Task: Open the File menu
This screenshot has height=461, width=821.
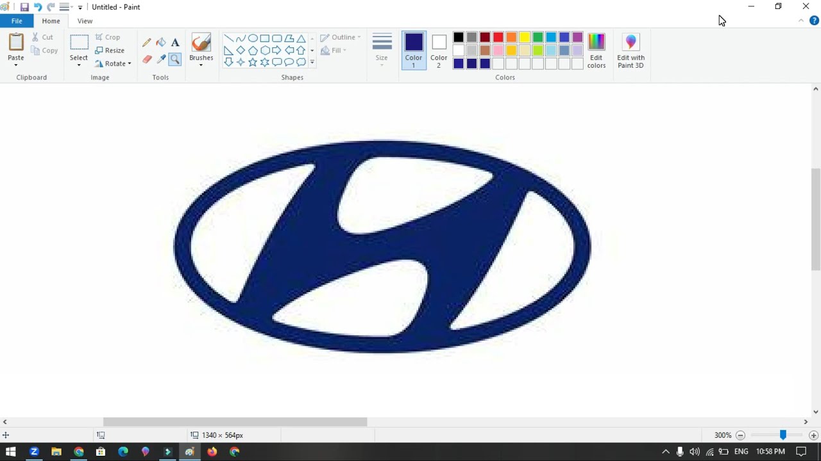Action: tap(17, 21)
